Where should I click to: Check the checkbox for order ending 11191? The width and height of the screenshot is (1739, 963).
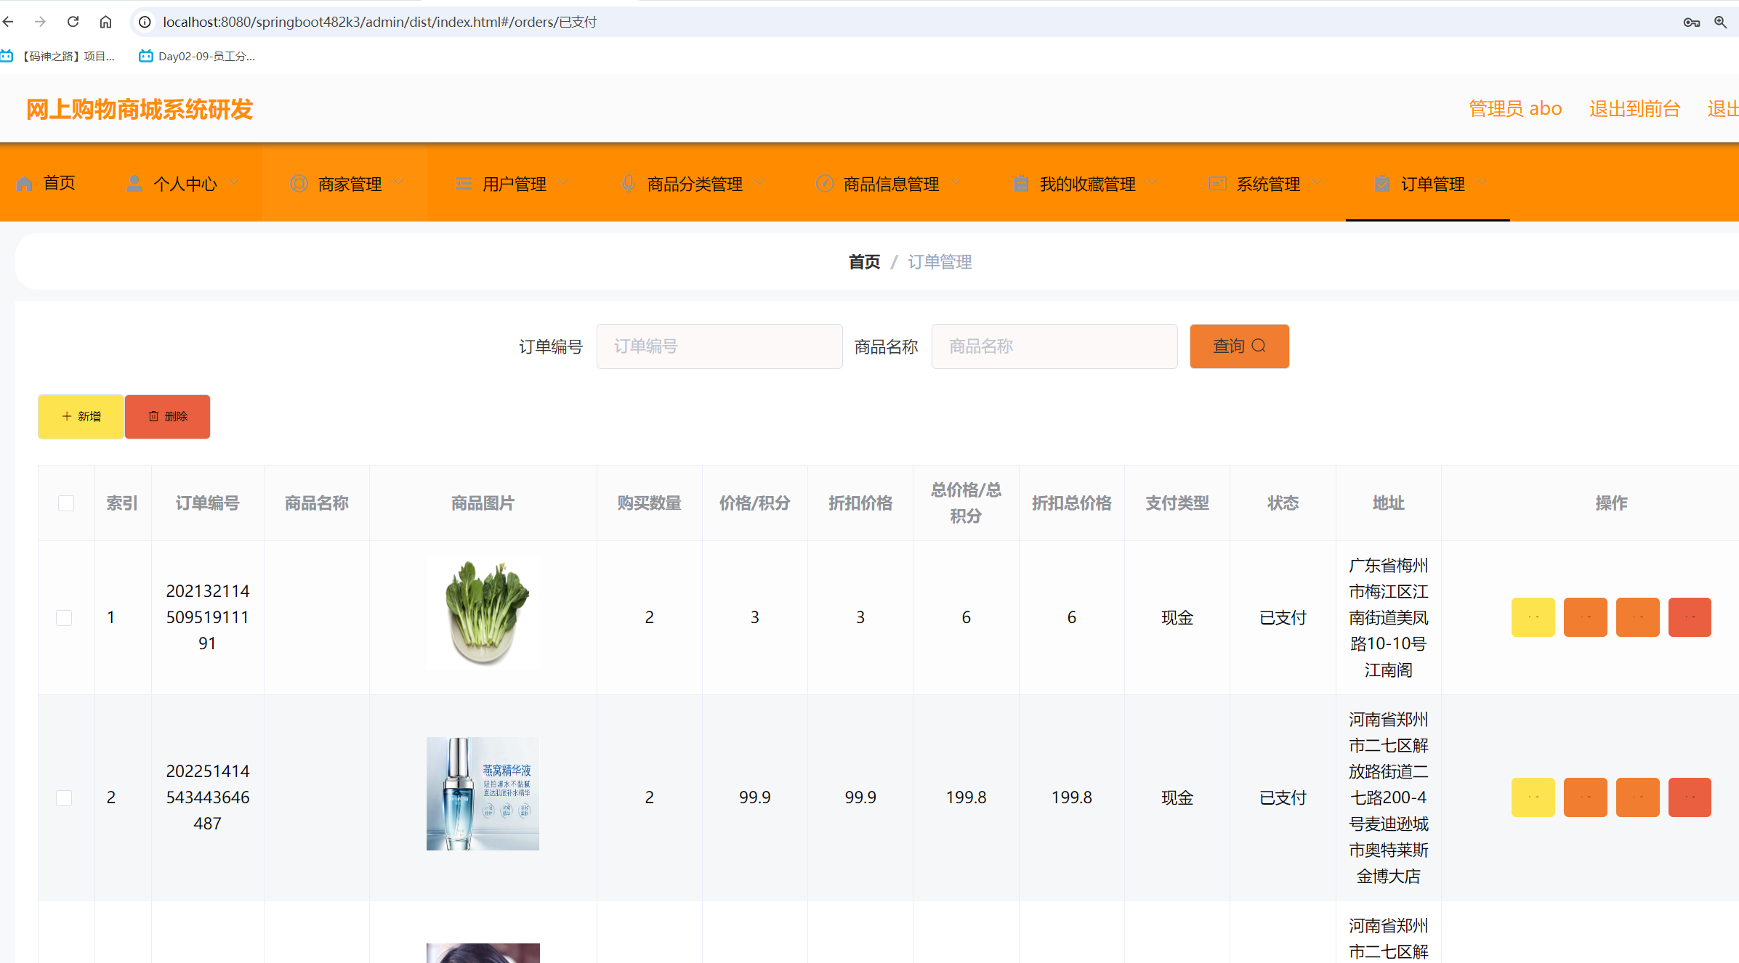click(65, 617)
